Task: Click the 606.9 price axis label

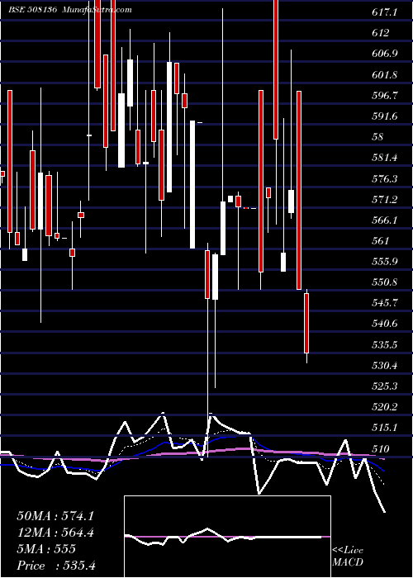Action: 385,54
